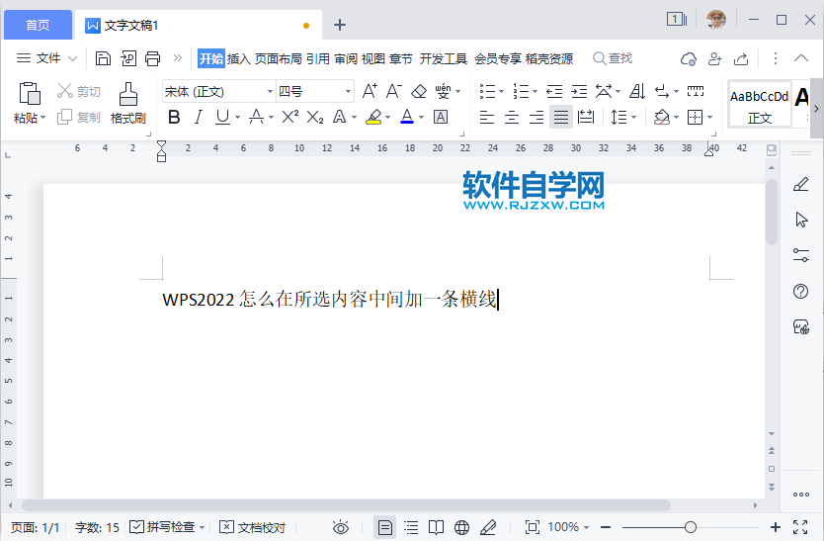Toggle justify alignment

click(561, 117)
